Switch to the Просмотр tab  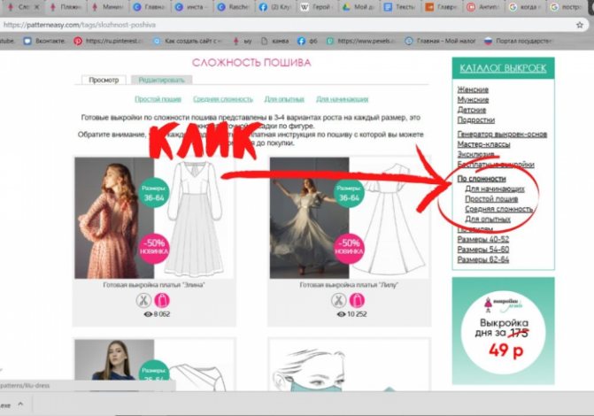pyautogui.click(x=104, y=80)
